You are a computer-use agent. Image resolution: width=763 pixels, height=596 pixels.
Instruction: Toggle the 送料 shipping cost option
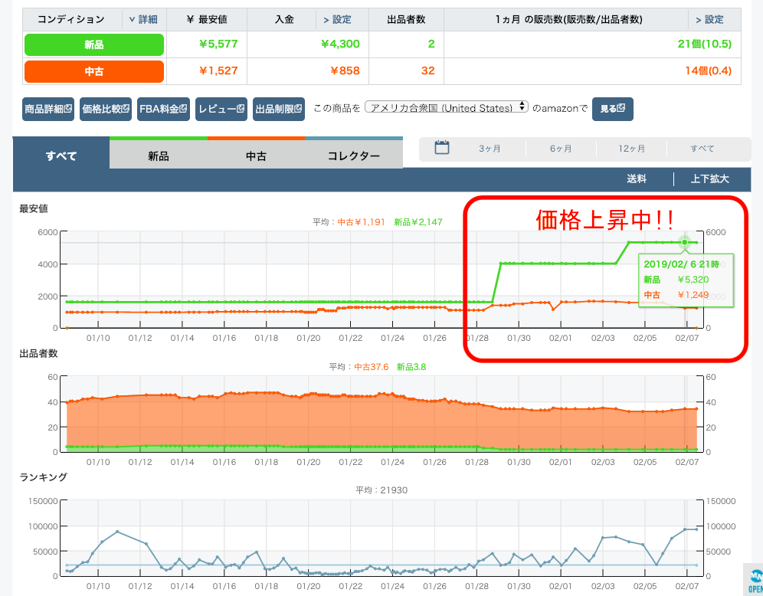[x=637, y=178]
